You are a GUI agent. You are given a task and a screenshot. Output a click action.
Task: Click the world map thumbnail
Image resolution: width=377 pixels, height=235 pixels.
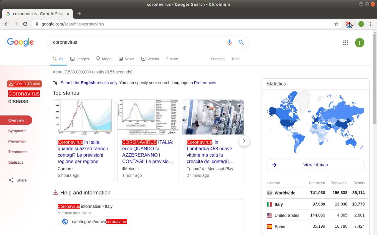coord(315,122)
